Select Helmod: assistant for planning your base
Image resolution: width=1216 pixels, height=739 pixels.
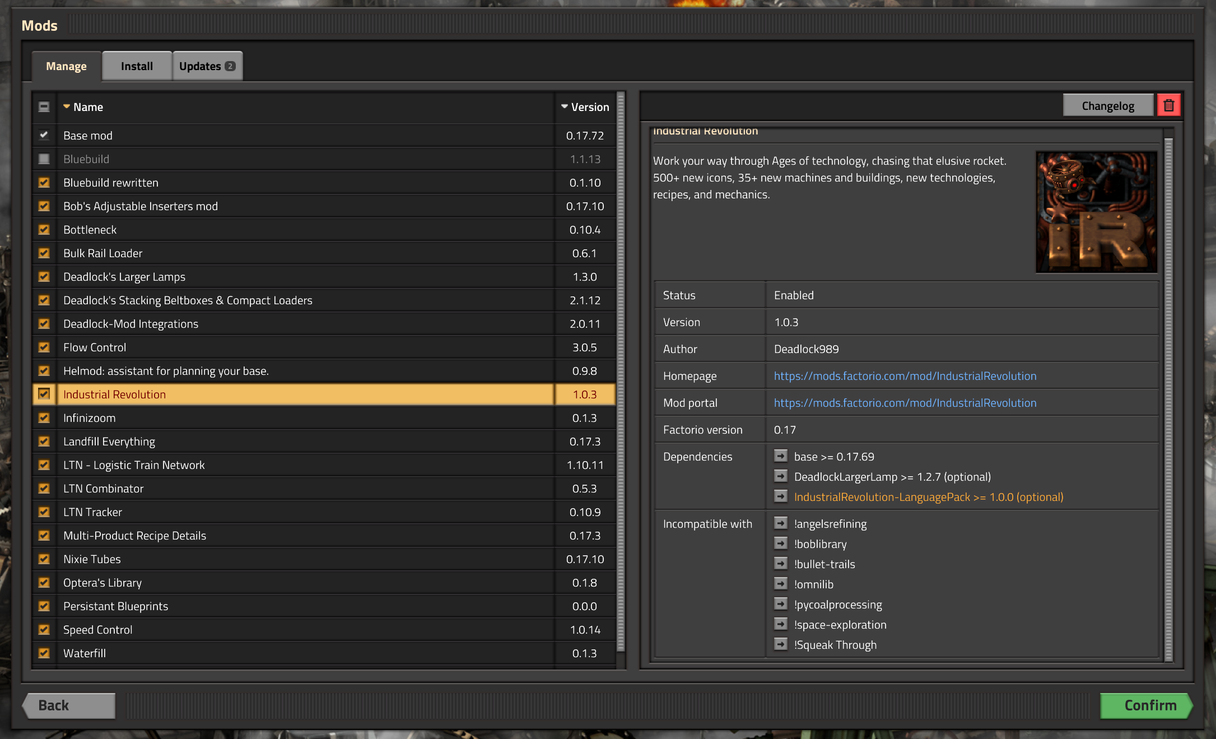pyautogui.click(x=305, y=371)
